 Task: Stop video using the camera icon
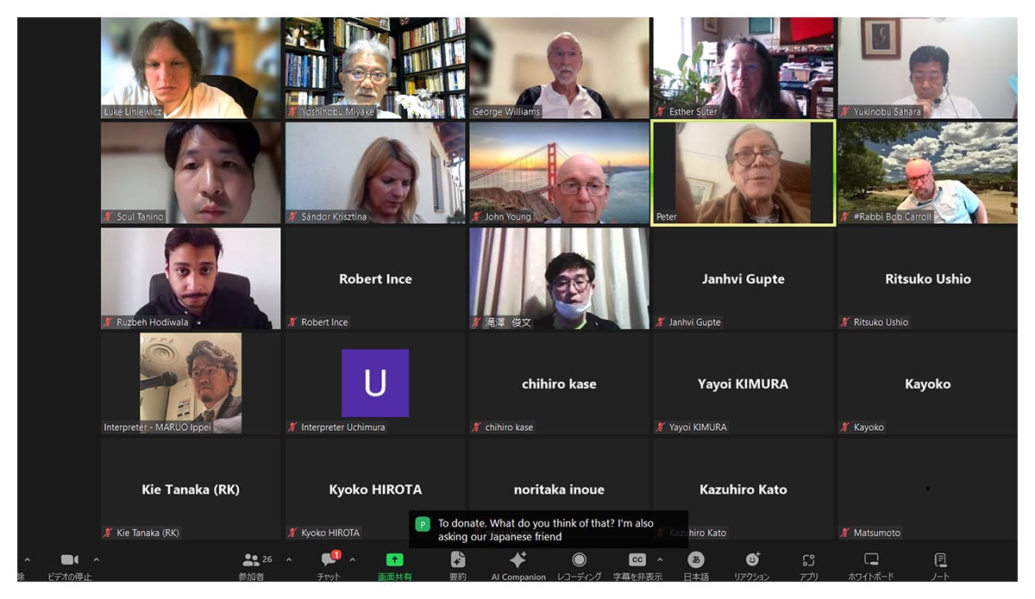[x=69, y=560]
